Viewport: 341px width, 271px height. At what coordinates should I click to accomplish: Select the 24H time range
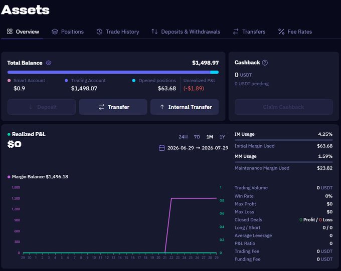tap(183, 137)
